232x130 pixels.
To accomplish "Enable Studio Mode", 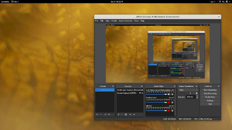I will click(x=210, y=97).
